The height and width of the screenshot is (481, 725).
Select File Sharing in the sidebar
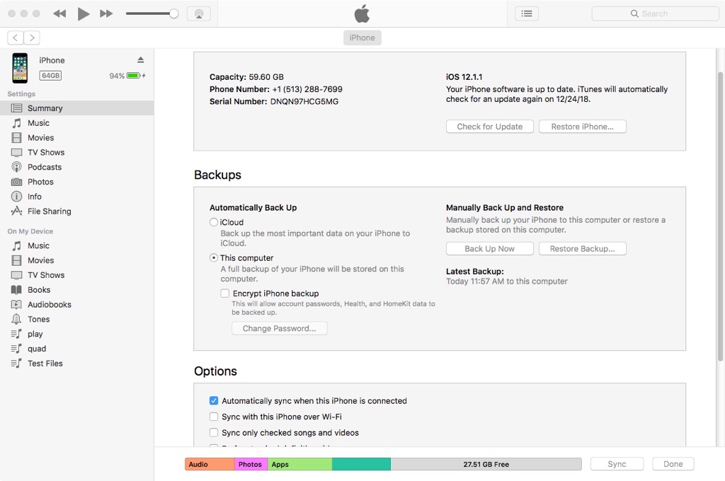coord(49,211)
